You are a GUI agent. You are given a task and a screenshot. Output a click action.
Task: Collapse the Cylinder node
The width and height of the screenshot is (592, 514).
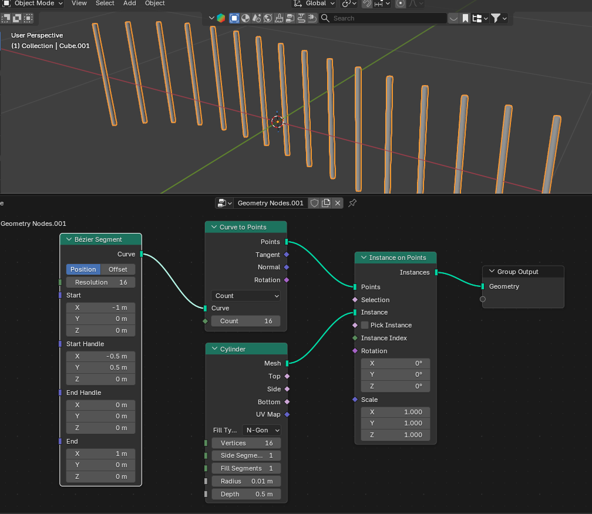pos(214,349)
